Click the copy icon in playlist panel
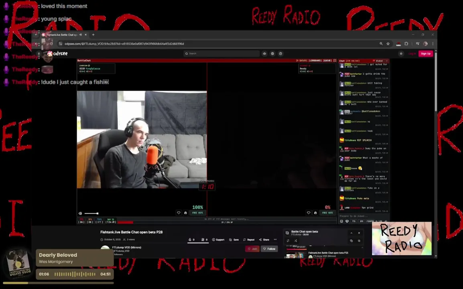 [351, 241]
